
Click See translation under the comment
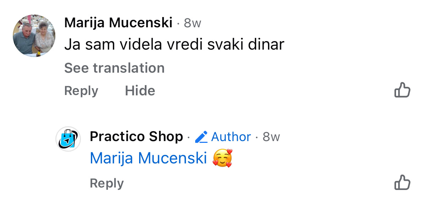pyautogui.click(x=114, y=68)
